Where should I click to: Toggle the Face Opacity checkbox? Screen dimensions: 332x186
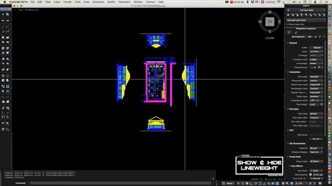pos(310,175)
